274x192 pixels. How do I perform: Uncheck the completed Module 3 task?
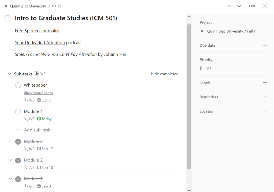[x=18, y=142]
